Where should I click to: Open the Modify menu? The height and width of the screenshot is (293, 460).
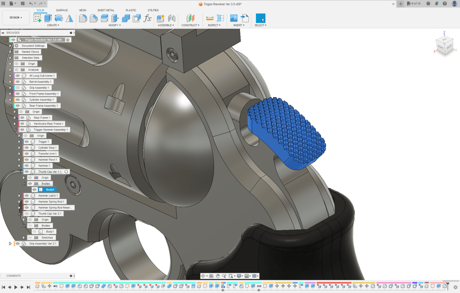(115, 25)
